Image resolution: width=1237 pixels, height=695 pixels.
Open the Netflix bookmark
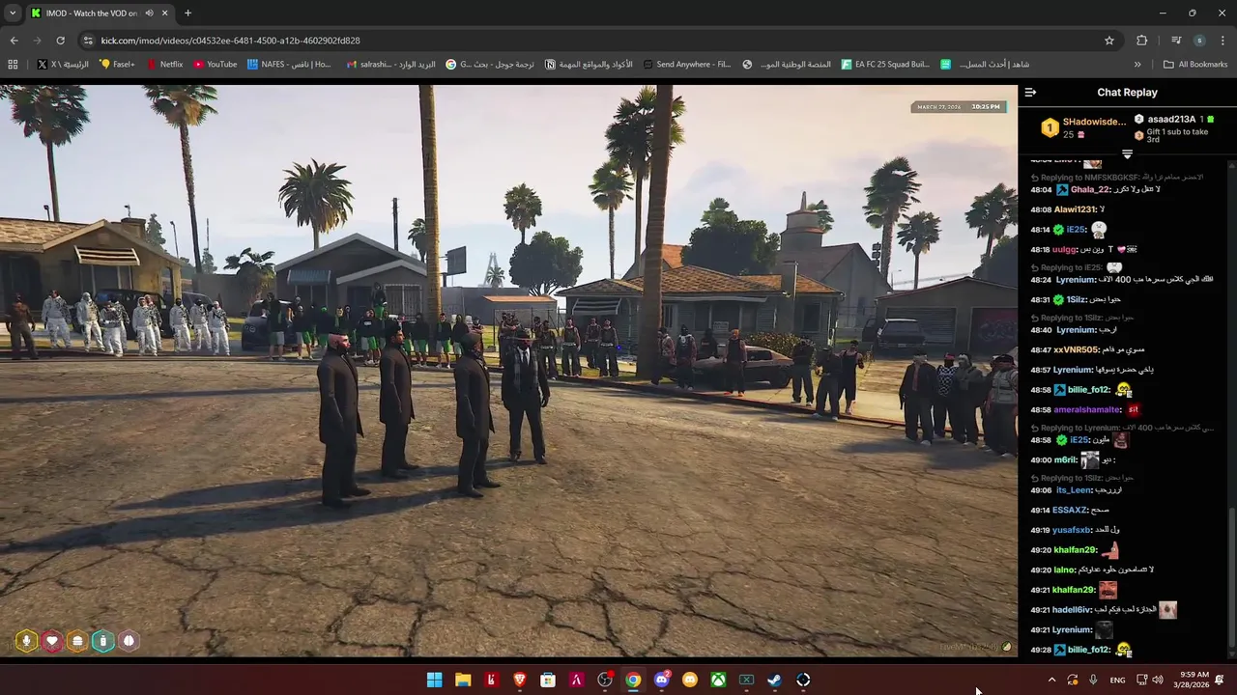(164, 65)
